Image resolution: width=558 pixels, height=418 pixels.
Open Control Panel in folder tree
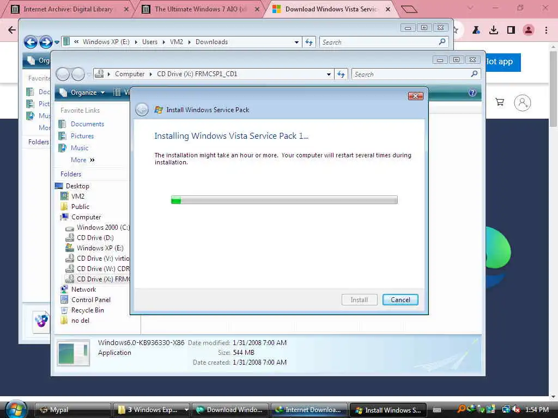(91, 300)
